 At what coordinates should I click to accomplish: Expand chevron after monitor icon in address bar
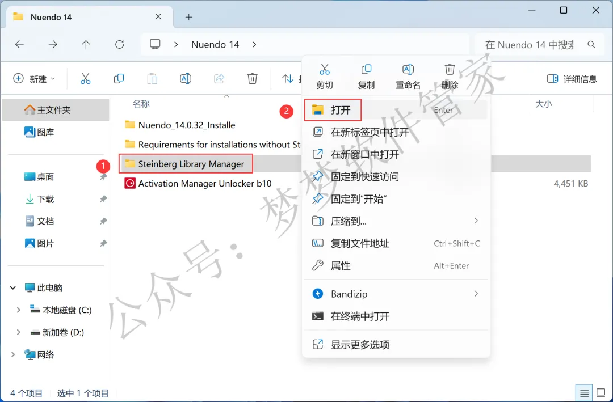[176, 45]
